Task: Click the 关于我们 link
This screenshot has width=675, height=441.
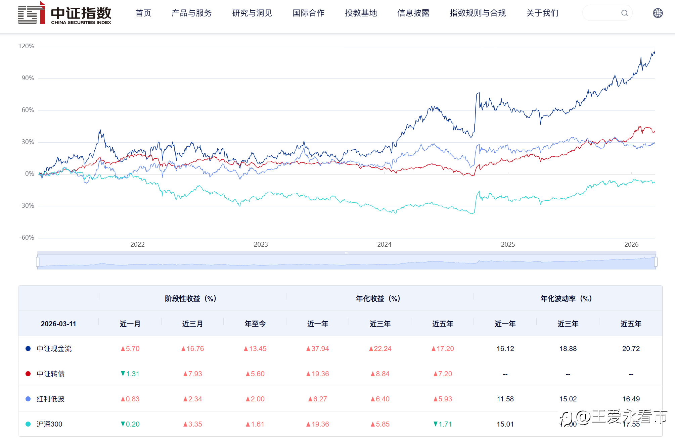Action: click(x=542, y=13)
